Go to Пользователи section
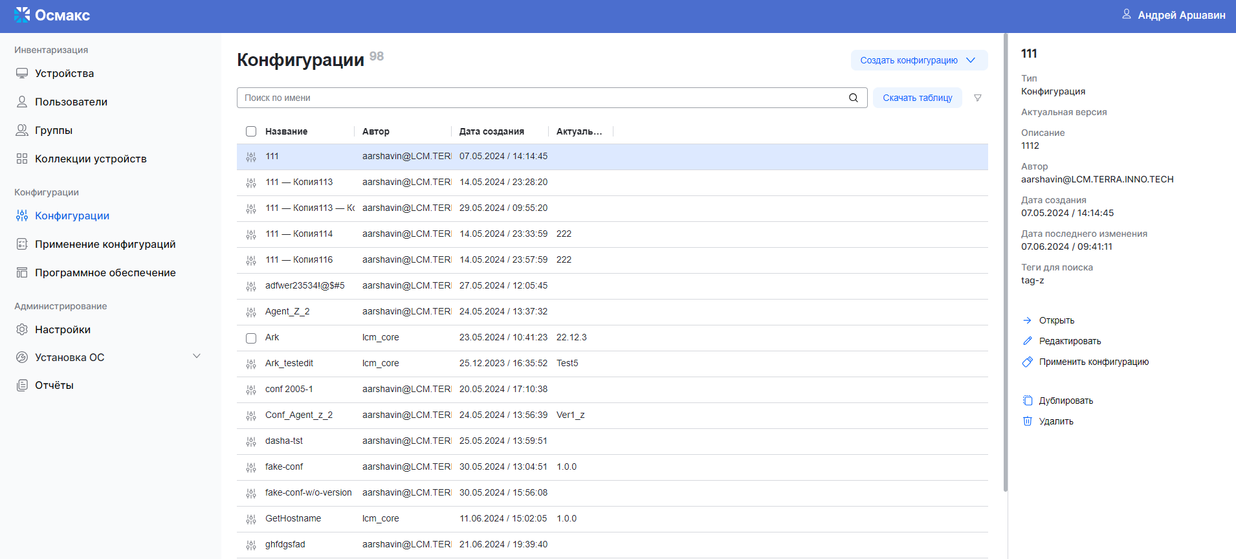Viewport: 1236px width, 559px height. tap(71, 102)
